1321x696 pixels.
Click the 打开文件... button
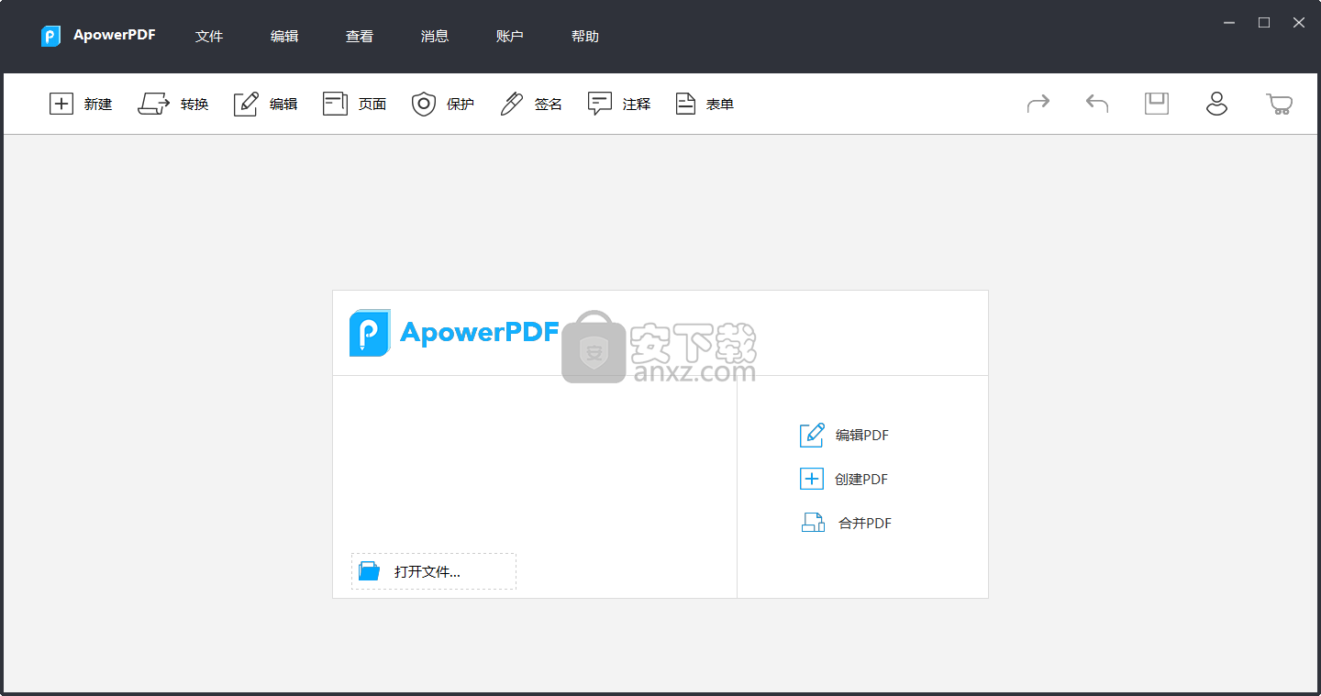pyautogui.click(x=434, y=571)
